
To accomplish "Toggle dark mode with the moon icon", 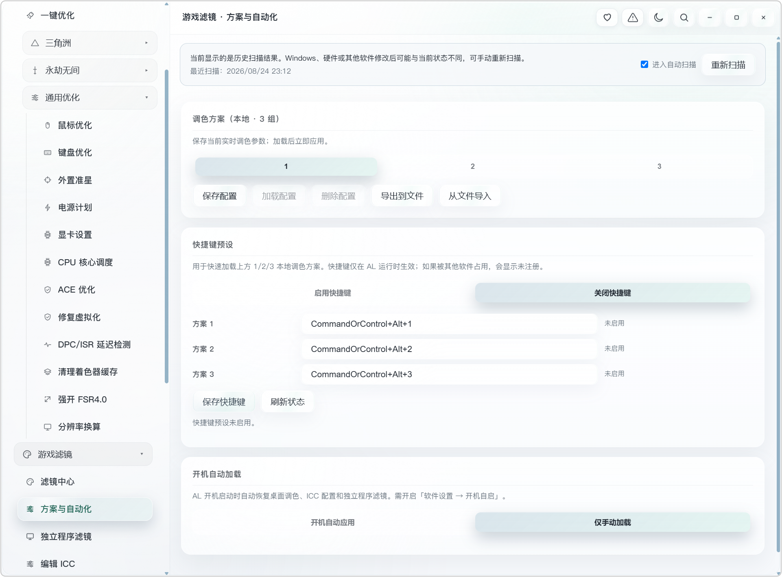I will [658, 17].
